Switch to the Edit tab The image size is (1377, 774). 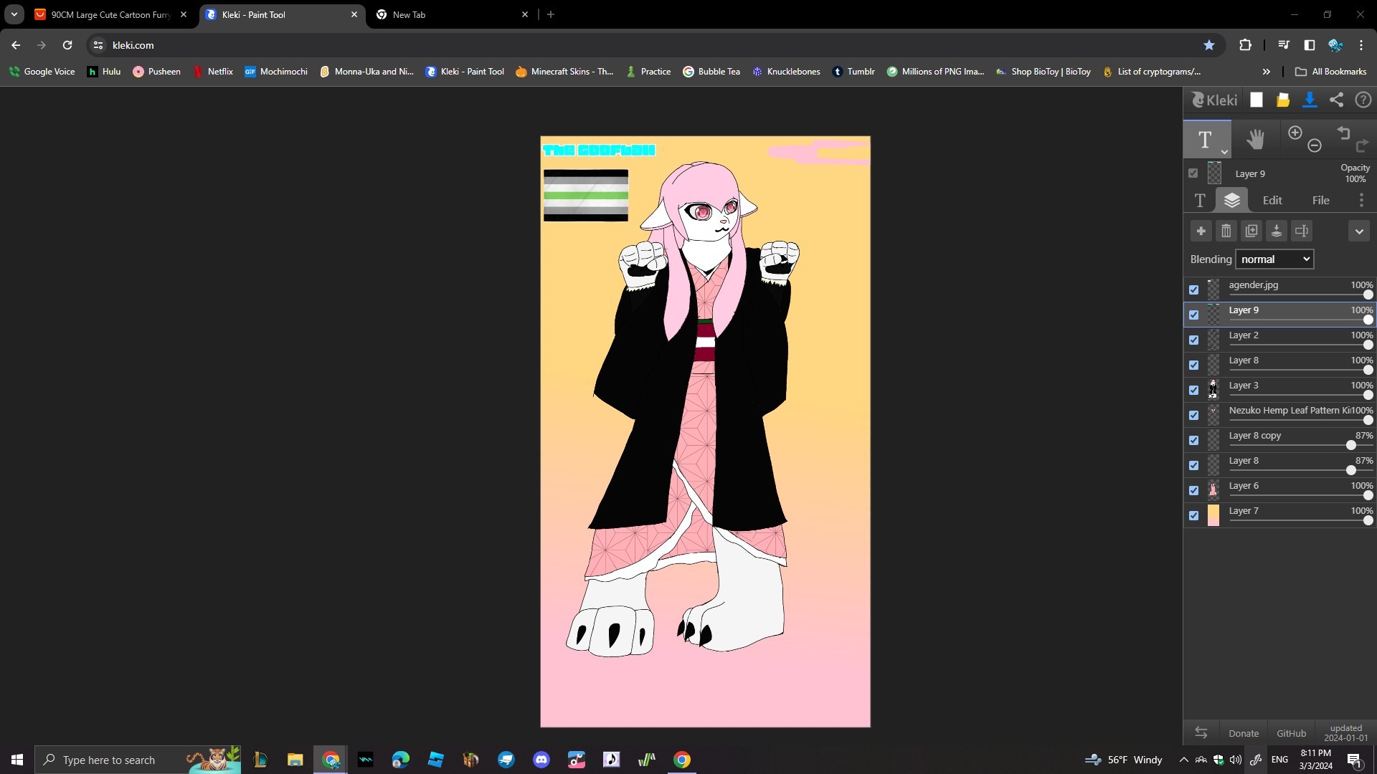tap(1272, 201)
